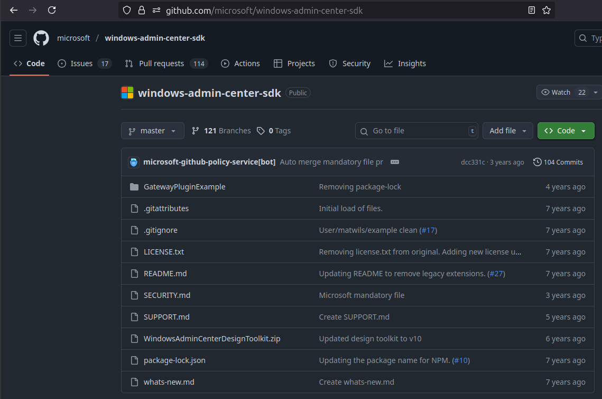Open WindowsAdminCenterDesignToolkit.zip file

click(212, 339)
